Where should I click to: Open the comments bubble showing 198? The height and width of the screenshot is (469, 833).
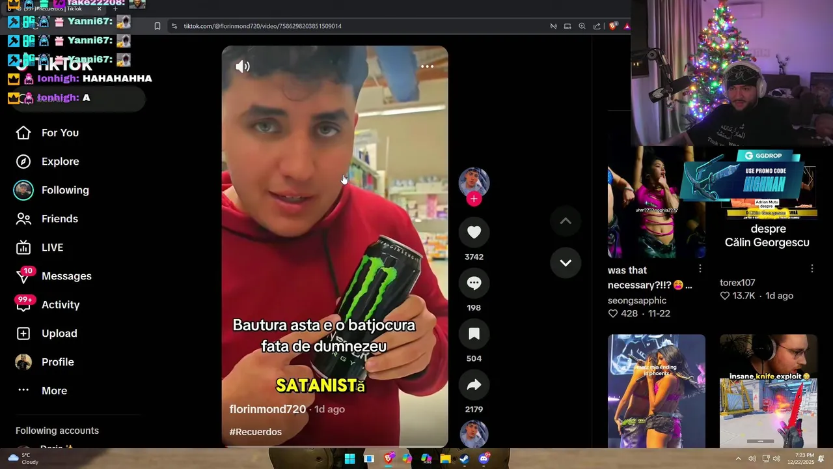[474, 283]
